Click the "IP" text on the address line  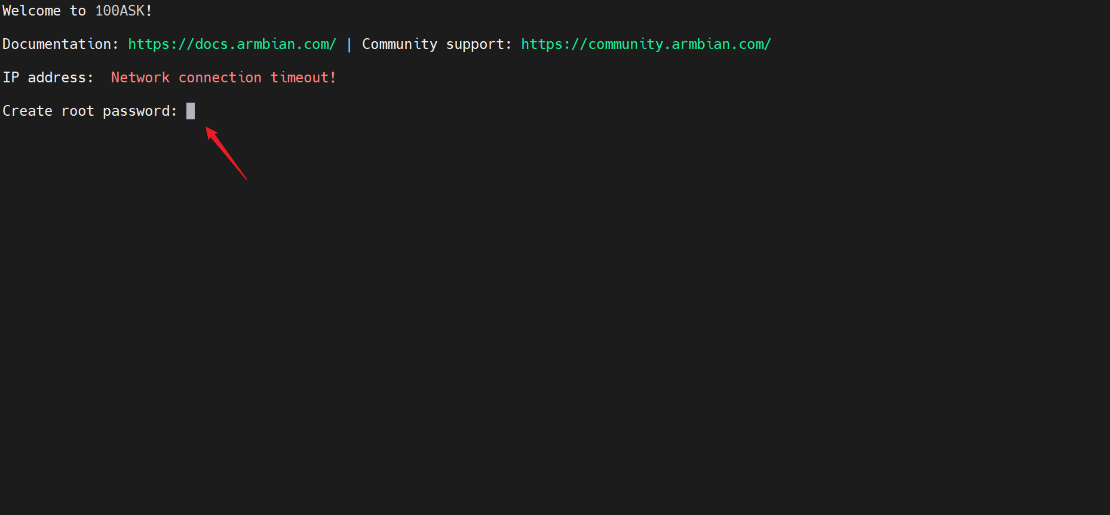point(11,78)
